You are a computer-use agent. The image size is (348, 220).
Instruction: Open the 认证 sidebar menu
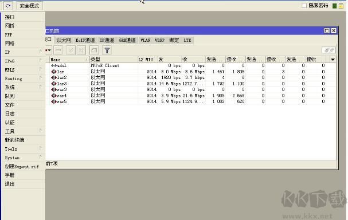[x=23, y=123]
